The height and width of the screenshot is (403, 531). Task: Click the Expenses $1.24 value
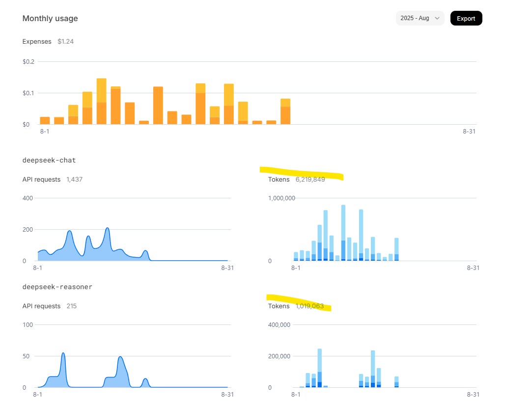(65, 41)
